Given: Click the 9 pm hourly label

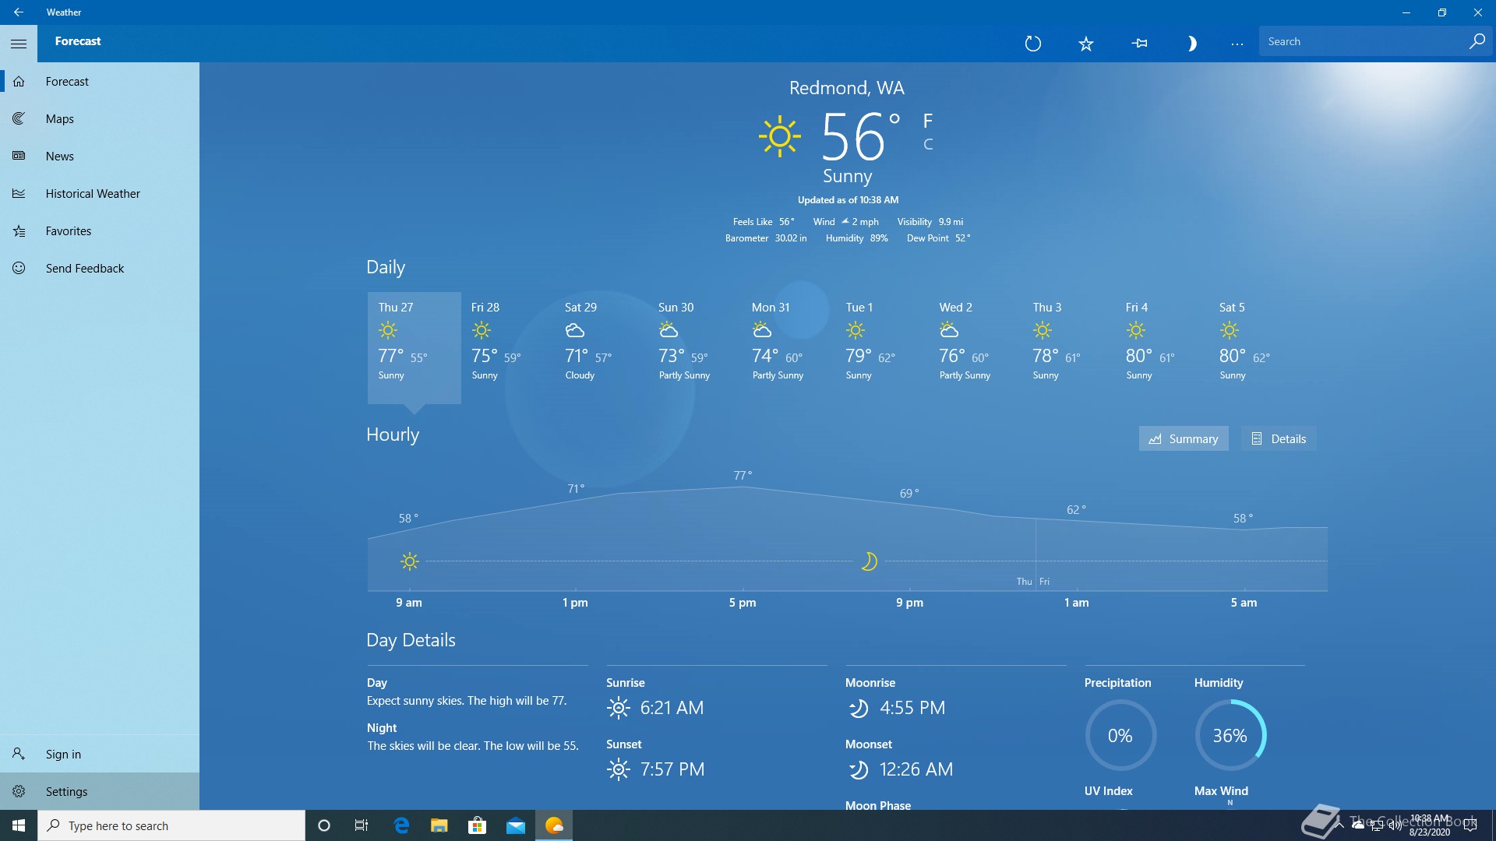Looking at the screenshot, I should [909, 603].
